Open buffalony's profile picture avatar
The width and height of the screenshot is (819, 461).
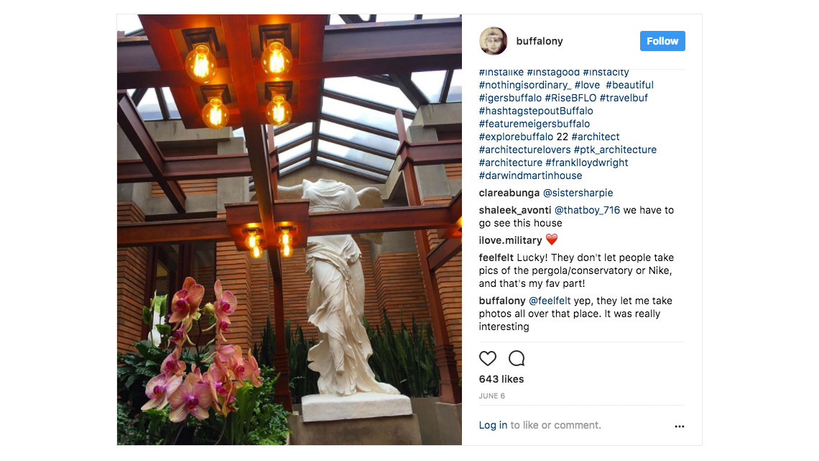pyautogui.click(x=493, y=41)
